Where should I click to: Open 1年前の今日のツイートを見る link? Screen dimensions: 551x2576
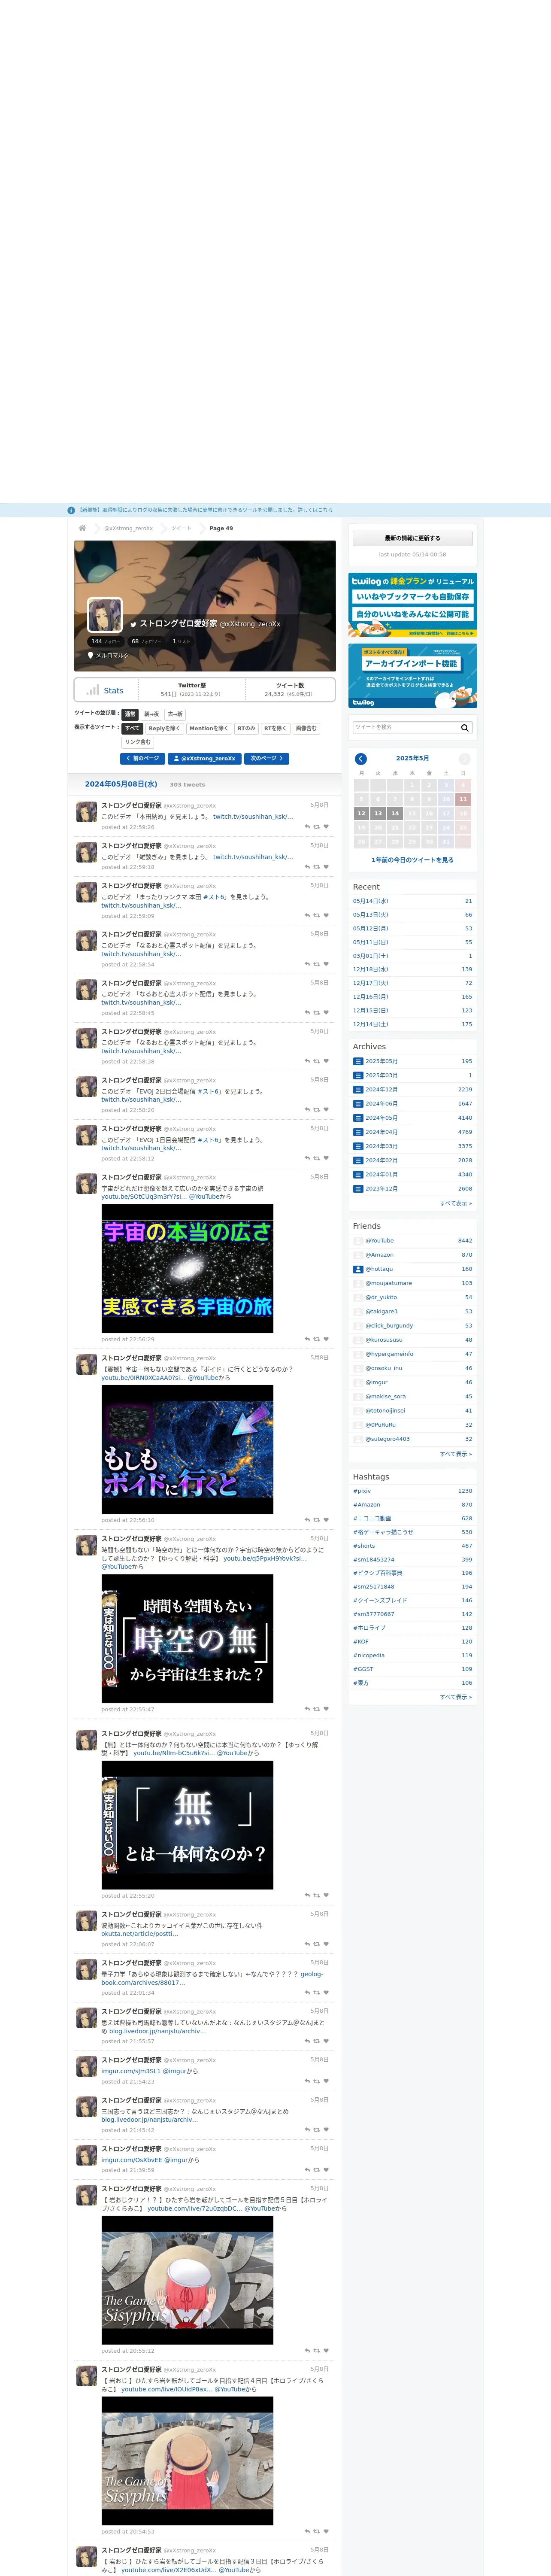[412, 859]
